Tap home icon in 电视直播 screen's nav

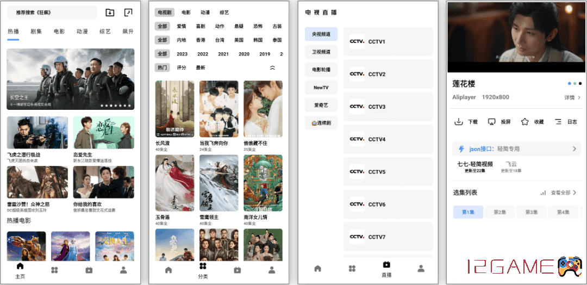318,268
